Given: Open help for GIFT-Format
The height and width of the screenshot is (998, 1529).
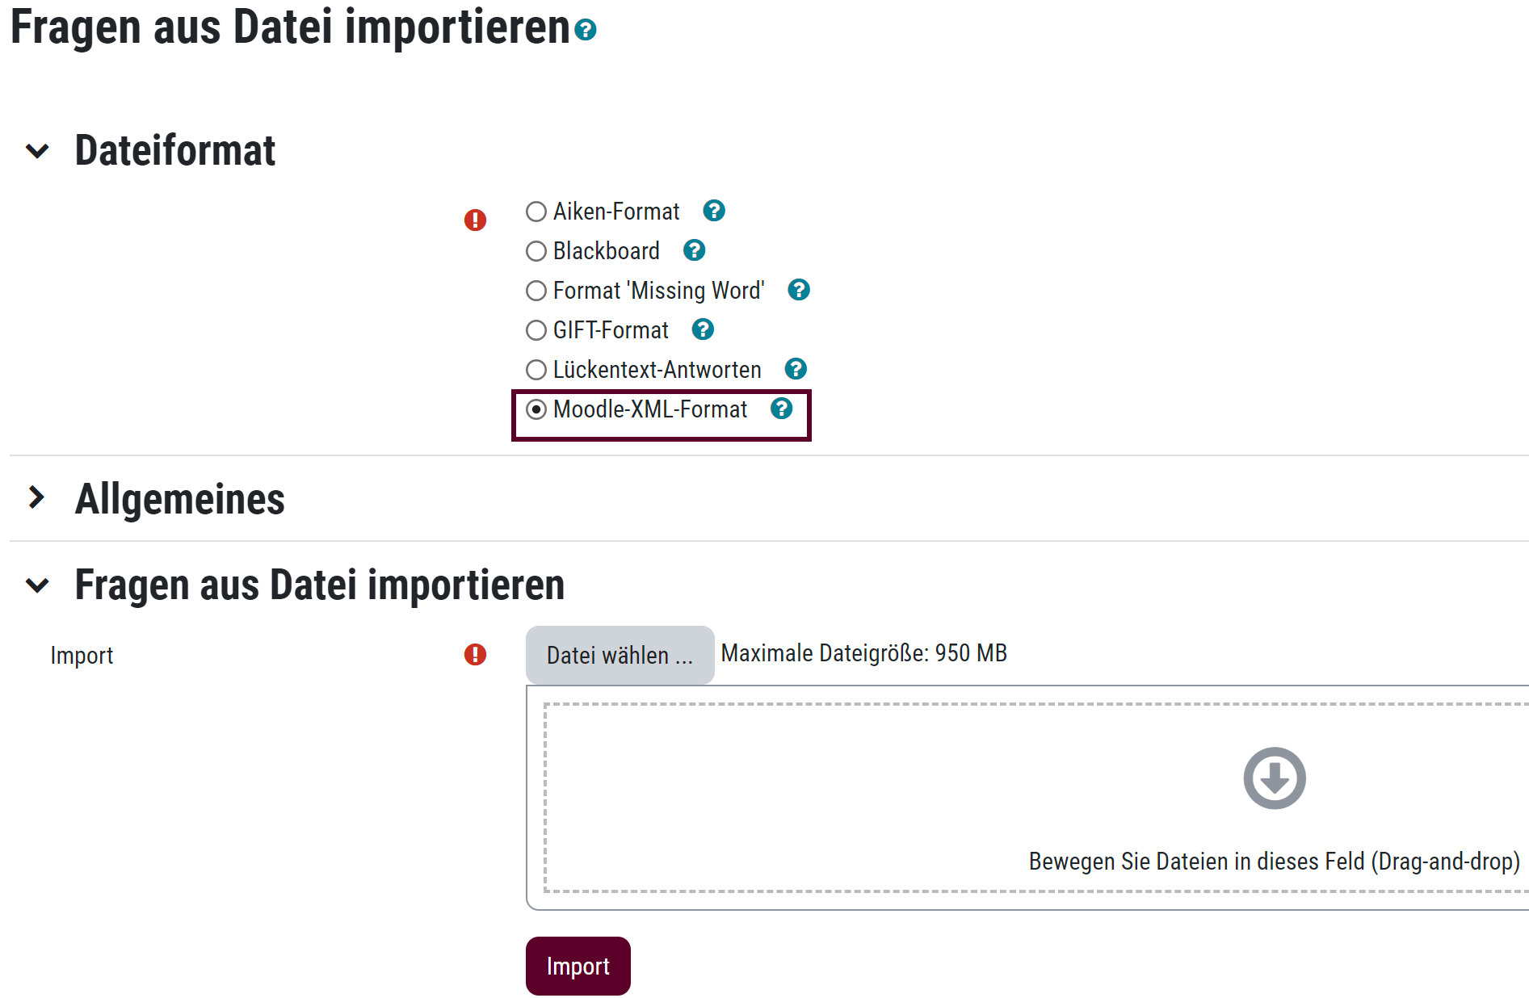Looking at the screenshot, I should tap(704, 329).
